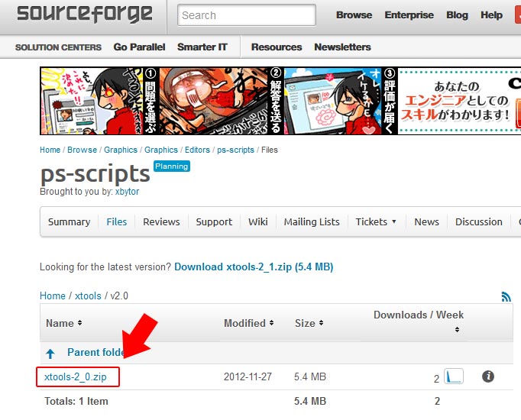Open the Newsletters link

tap(342, 47)
